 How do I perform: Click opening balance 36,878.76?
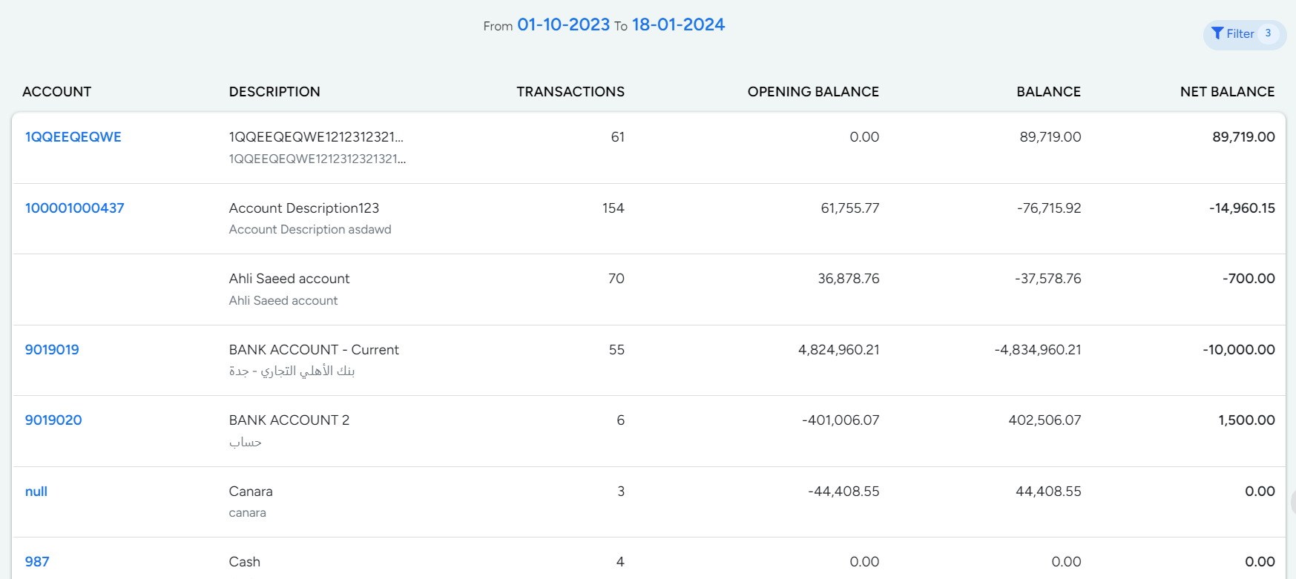(x=849, y=279)
